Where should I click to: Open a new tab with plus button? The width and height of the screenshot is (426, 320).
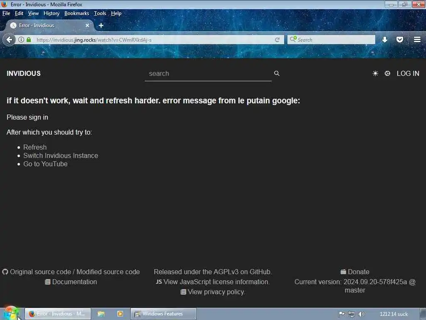coord(101,25)
